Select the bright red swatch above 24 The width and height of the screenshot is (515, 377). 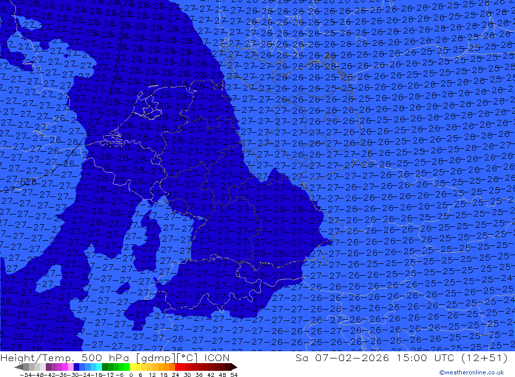click(x=178, y=367)
